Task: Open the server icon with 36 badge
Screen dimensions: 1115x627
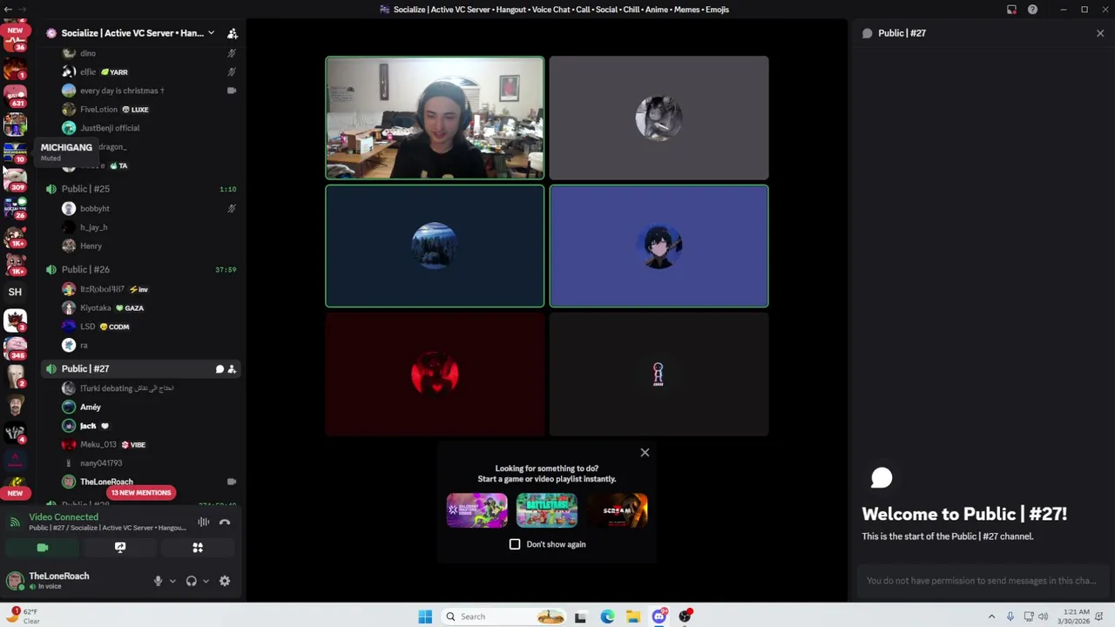Action: [x=15, y=43]
